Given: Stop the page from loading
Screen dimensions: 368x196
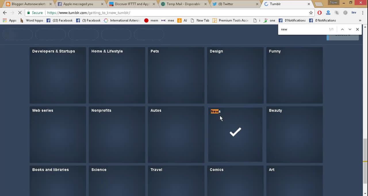Looking at the screenshot, I should (20, 13).
